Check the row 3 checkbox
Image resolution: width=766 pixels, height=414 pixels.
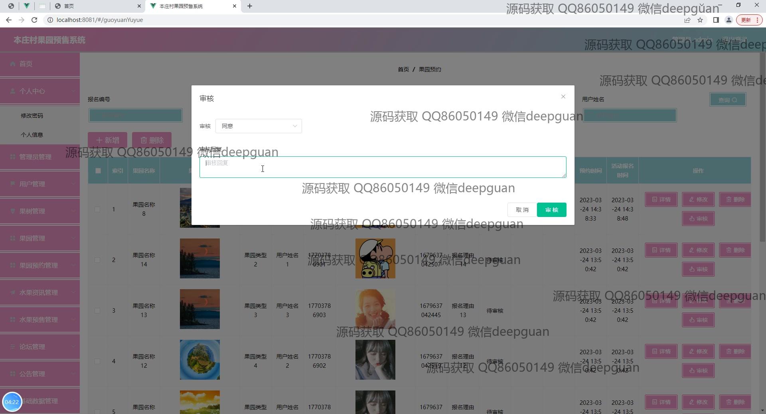tap(97, 311)
